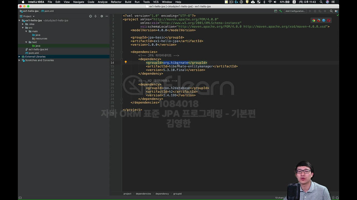Viewport: 357px width, 200px height.
Task: Open the Navigate menu
Action: point(79,2)
